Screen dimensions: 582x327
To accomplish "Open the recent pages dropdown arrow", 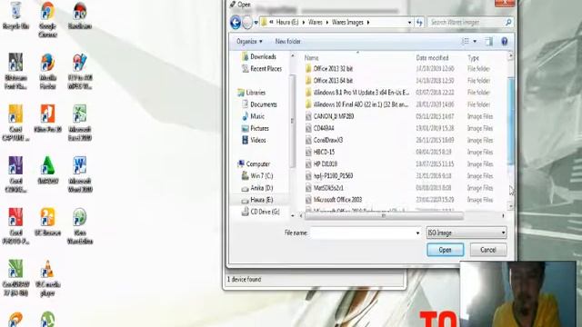I will click(256, 23).
